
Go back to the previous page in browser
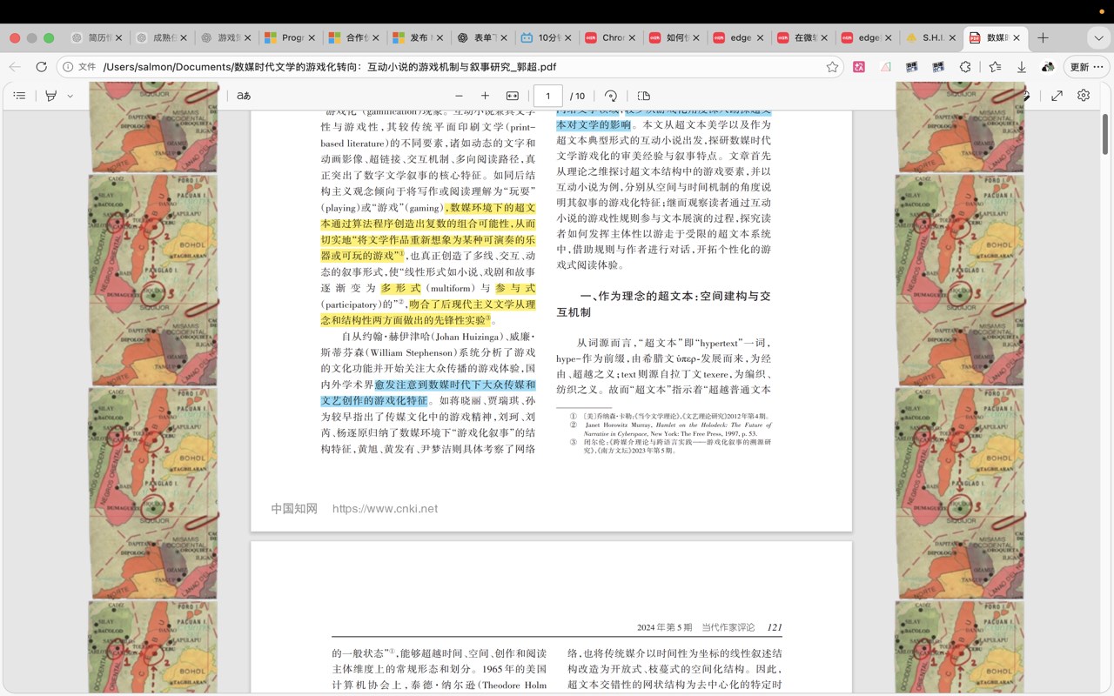click(x=15, y=67)
